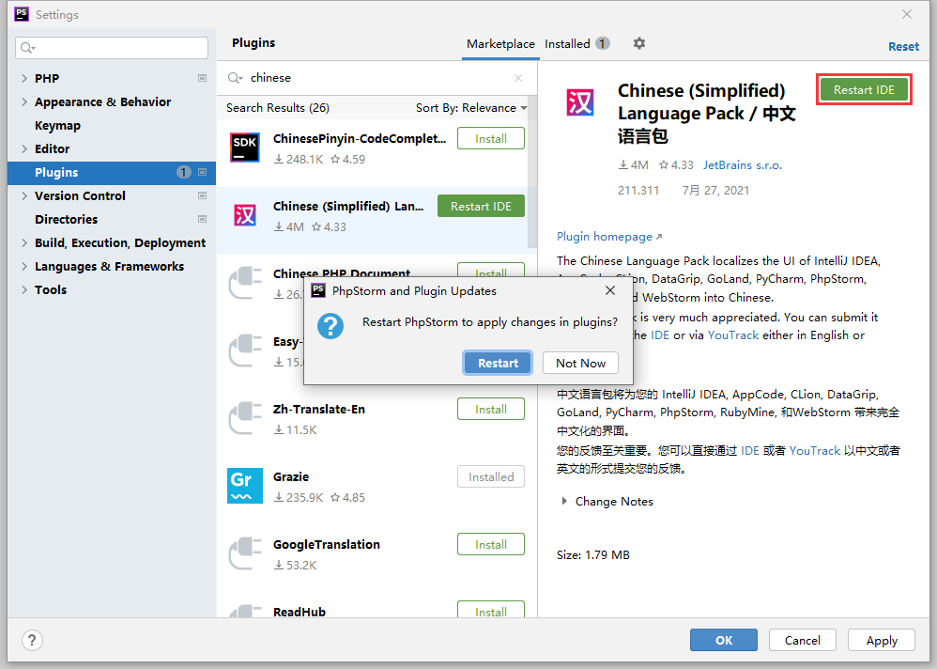The height and width of the screenshot is (669, 937).
Task: Click the Grazie plugin icon
Action: pyautogui.click(x=245, y=486)
